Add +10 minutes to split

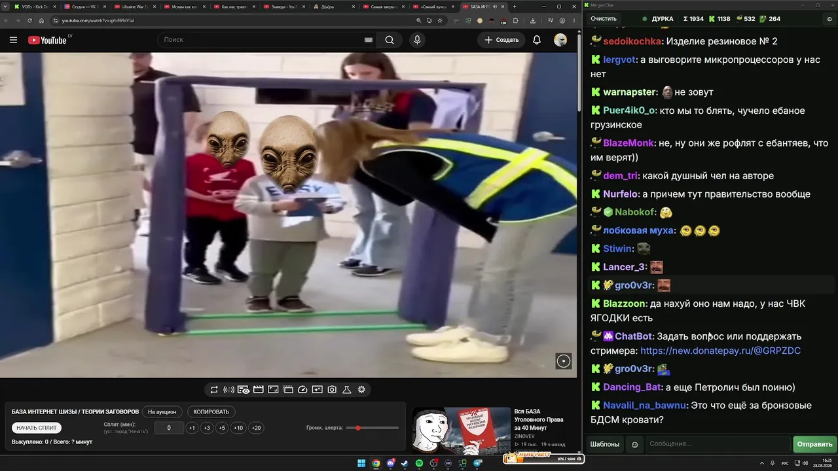[x=238, y=428]
